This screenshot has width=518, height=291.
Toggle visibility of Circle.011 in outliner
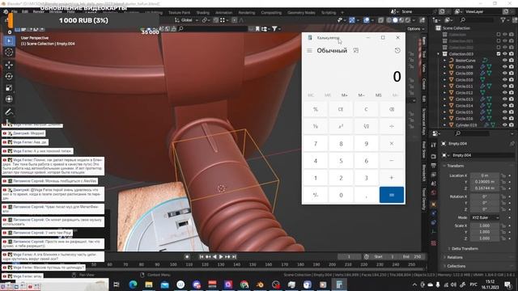pos(505,86)
